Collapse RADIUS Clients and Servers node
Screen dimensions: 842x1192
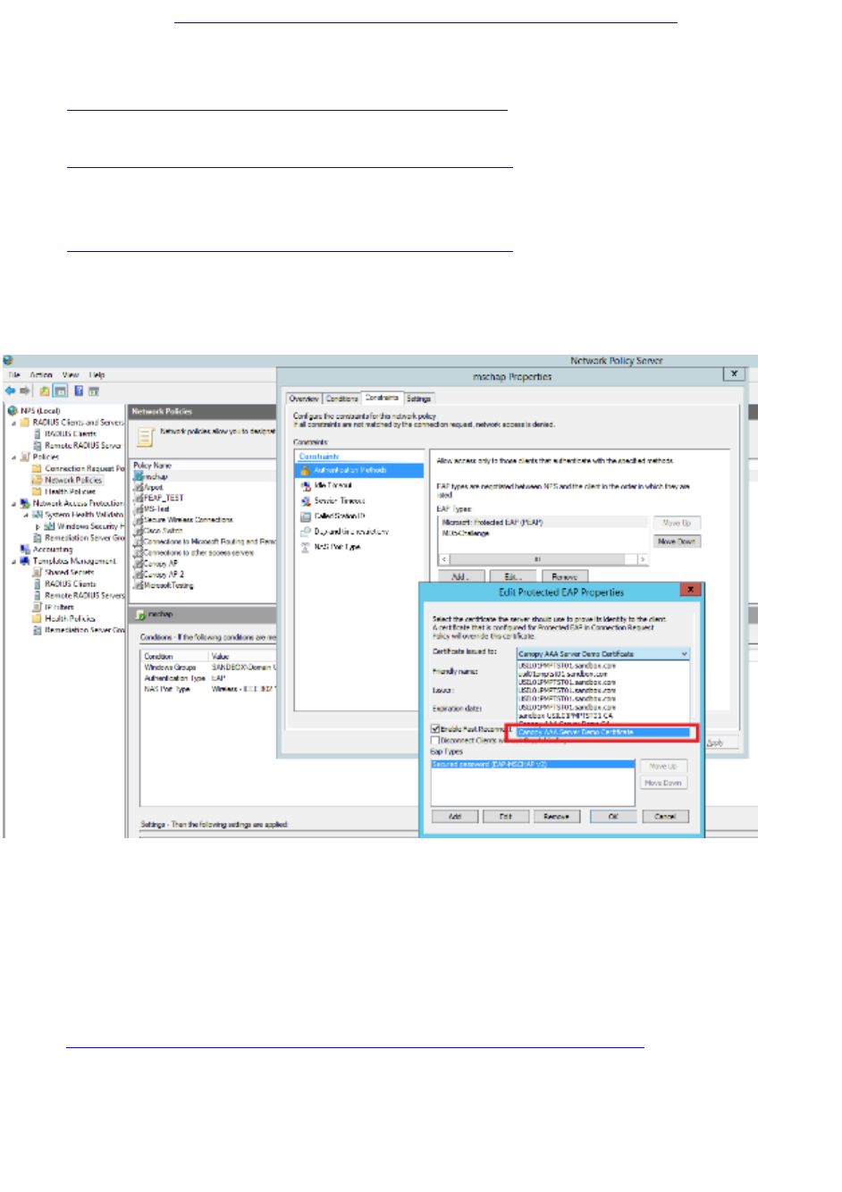click(x=13, y=423)
